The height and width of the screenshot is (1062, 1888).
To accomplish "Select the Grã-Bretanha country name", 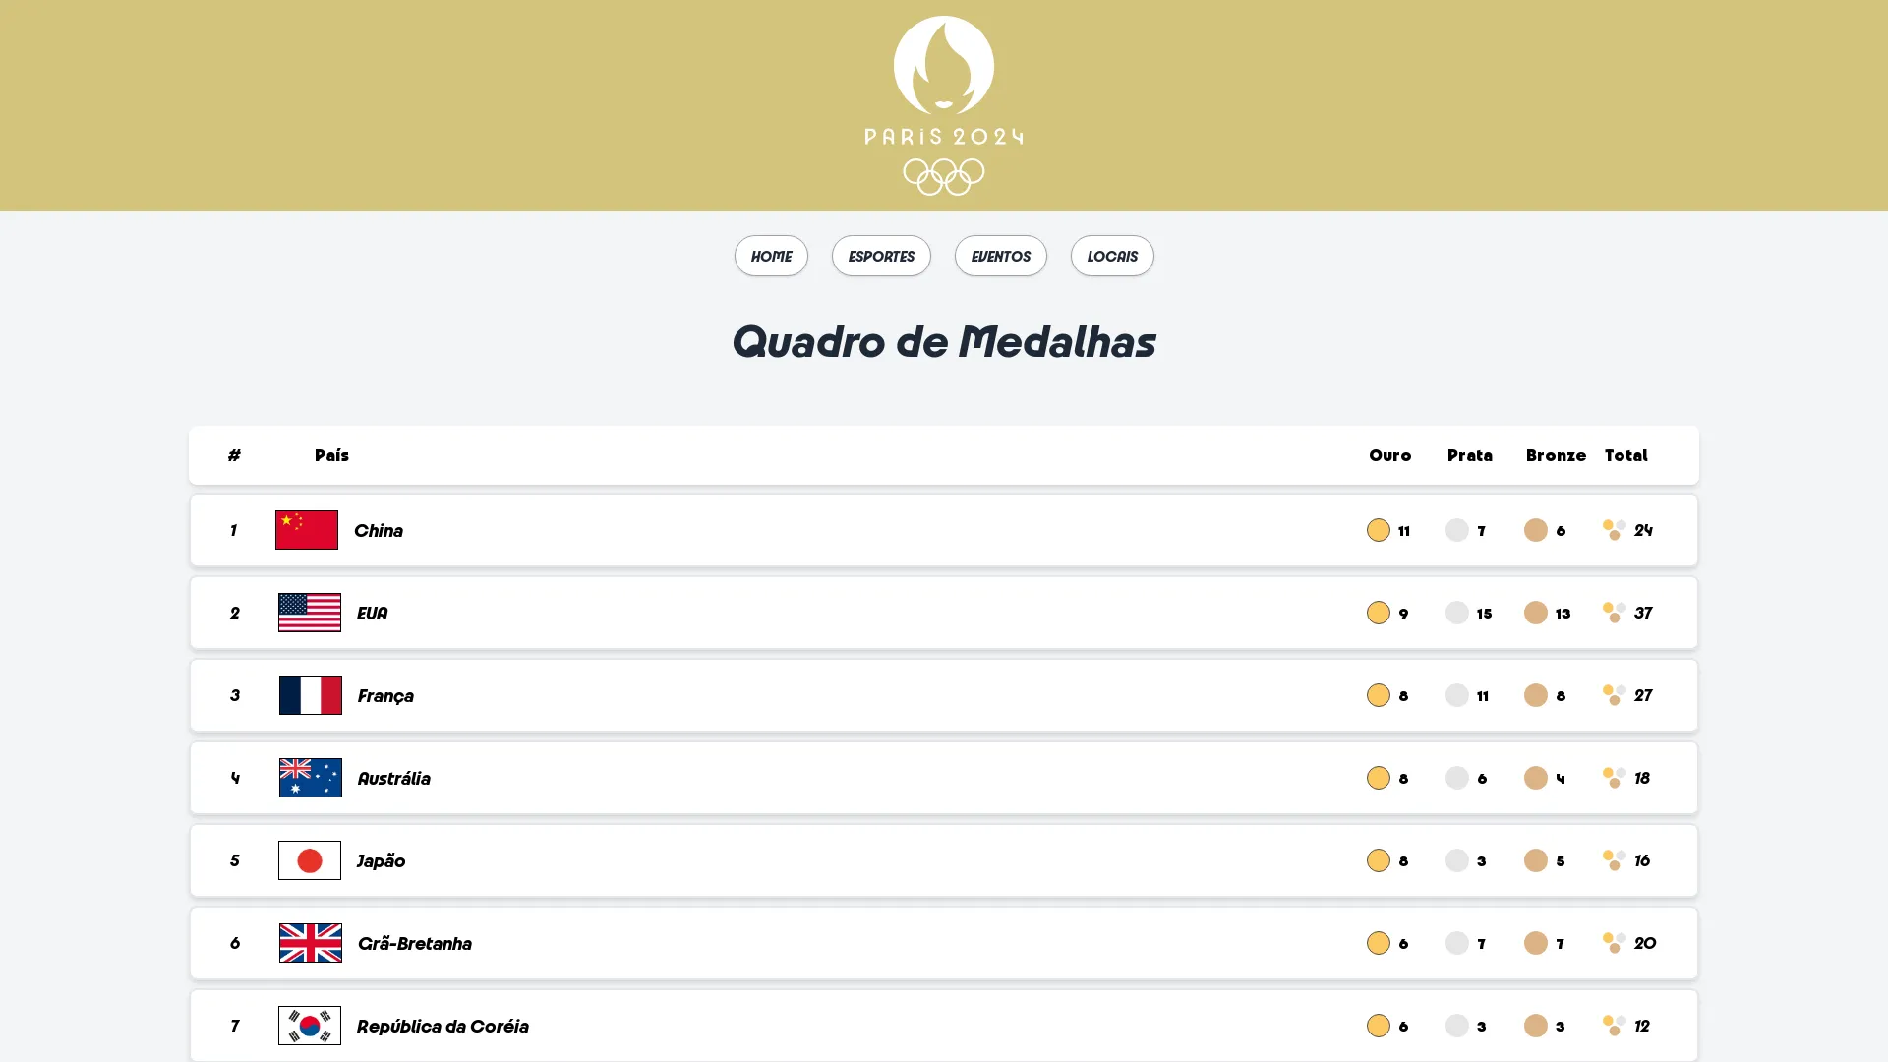I will click(414, 943).
